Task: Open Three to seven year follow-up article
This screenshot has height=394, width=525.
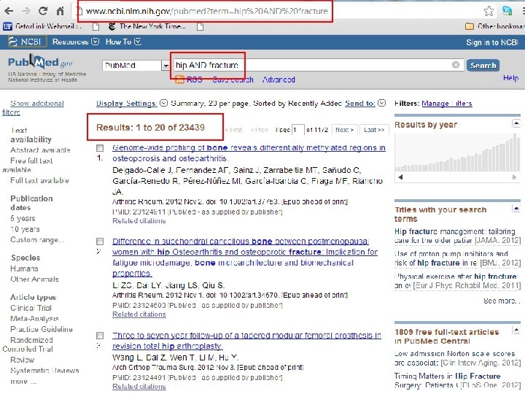Action: 246,341
